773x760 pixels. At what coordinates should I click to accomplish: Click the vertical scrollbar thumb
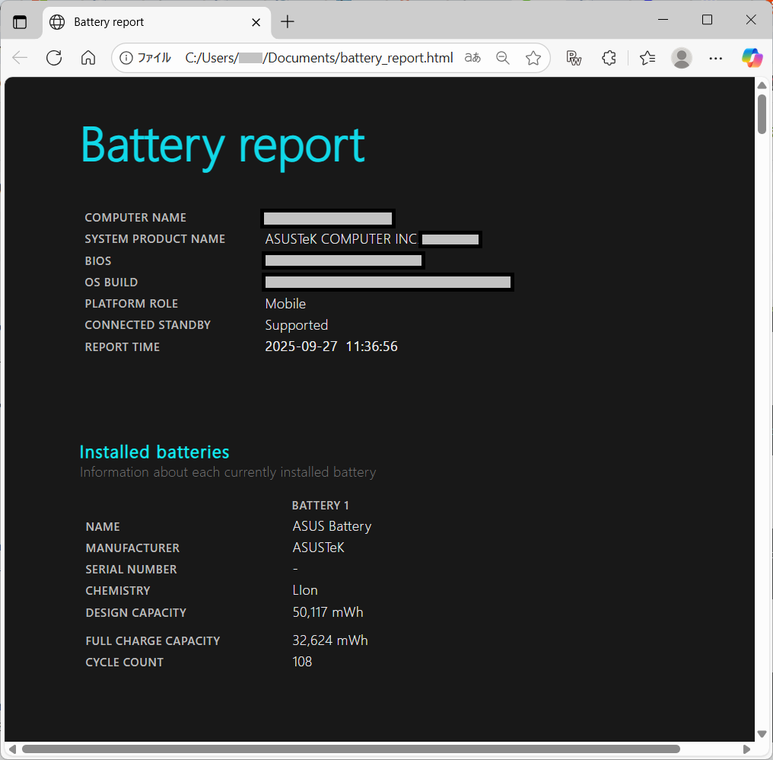point(762,114)
